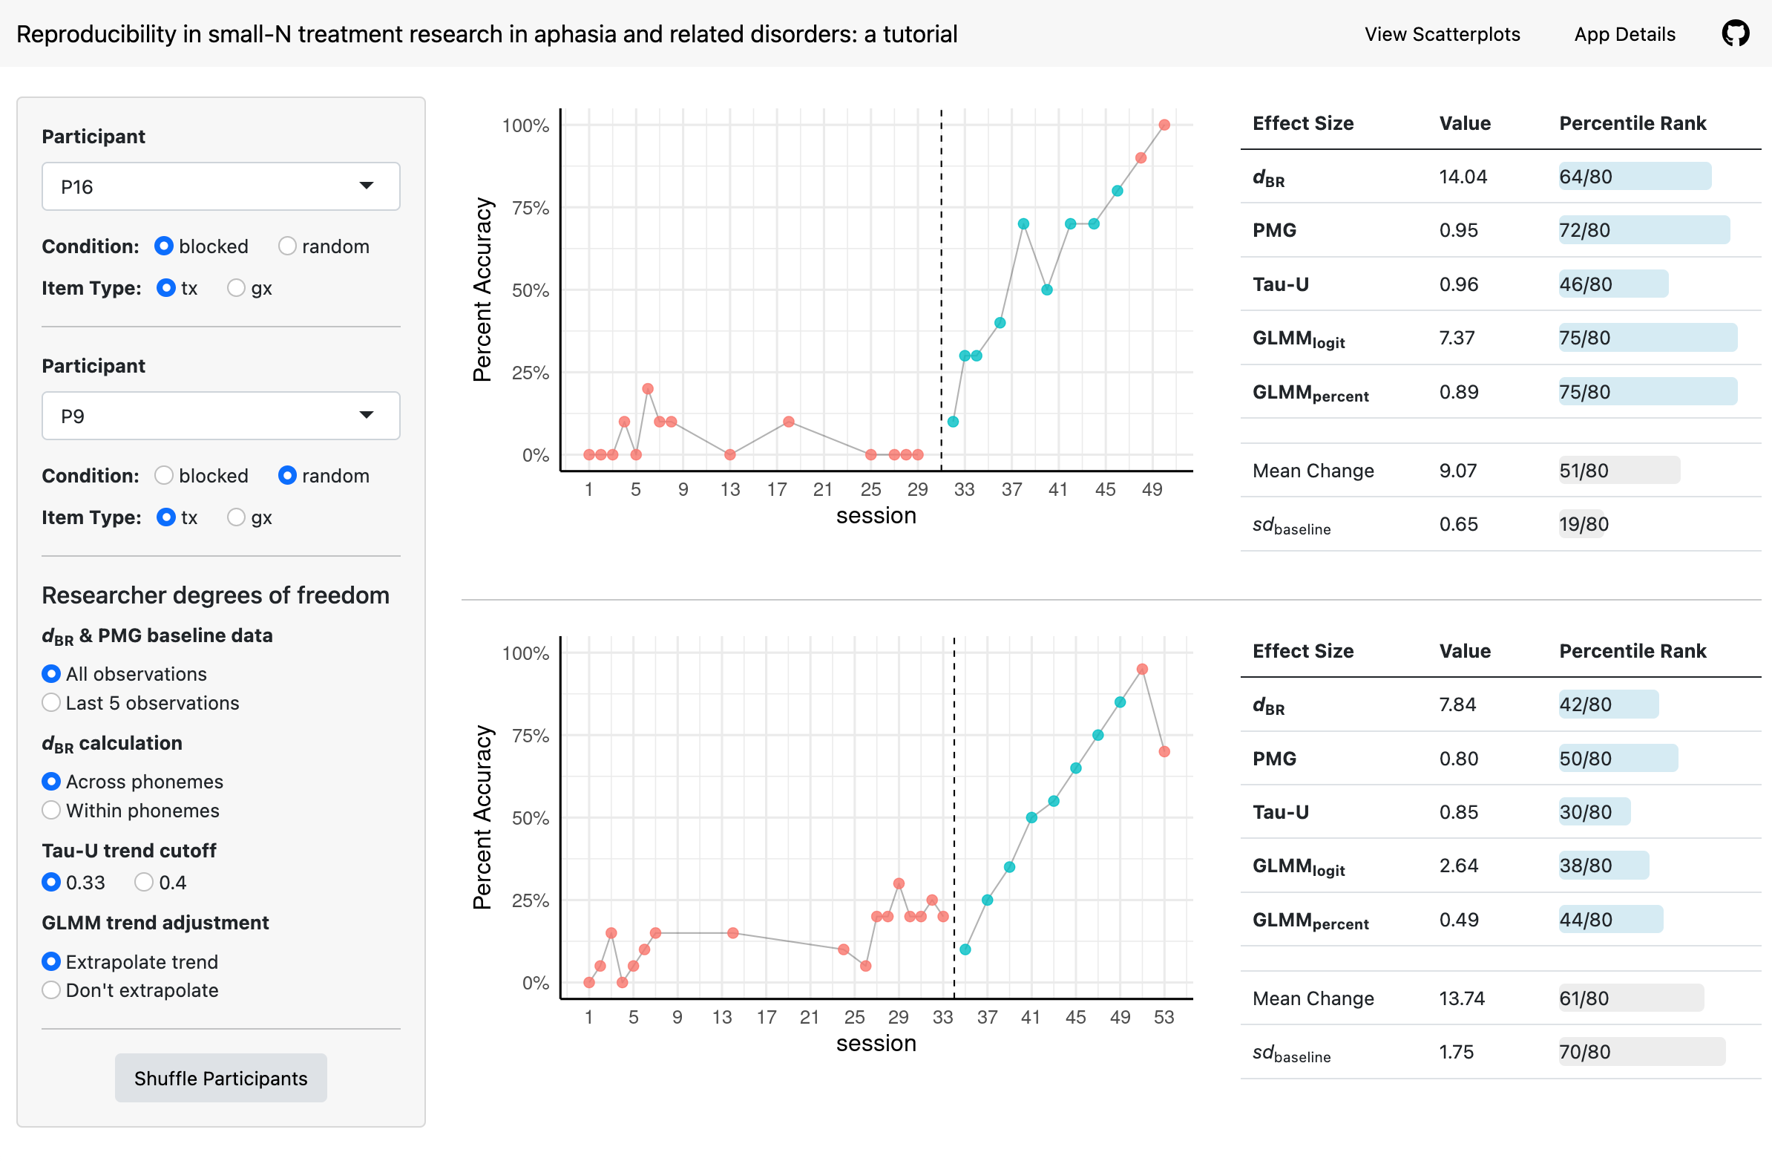Image resolution: width=1772 pixels, height=1161 pixels.
Task: Click the Shuffle Participants button
Action: coord(220,1079)
